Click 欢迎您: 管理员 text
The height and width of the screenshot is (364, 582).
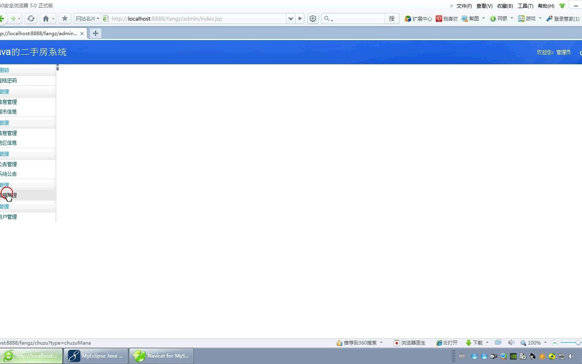click(x=554, y=52)
